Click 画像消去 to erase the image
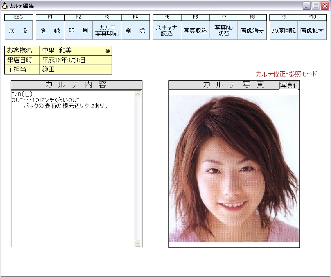The height and width of the screenshot is (277, 331). pyautogui.click(x=252, y=31)
